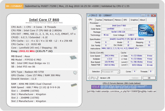Click the SB : Intel P55 rev 06 line
This screenshot has height=111, width=165.
pyautogui.click(x=23, y=67)
